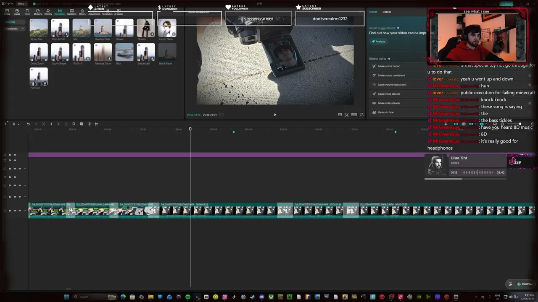
Task: Open more options for third track row
Action: pyautogui.click(x=25, y=169)
